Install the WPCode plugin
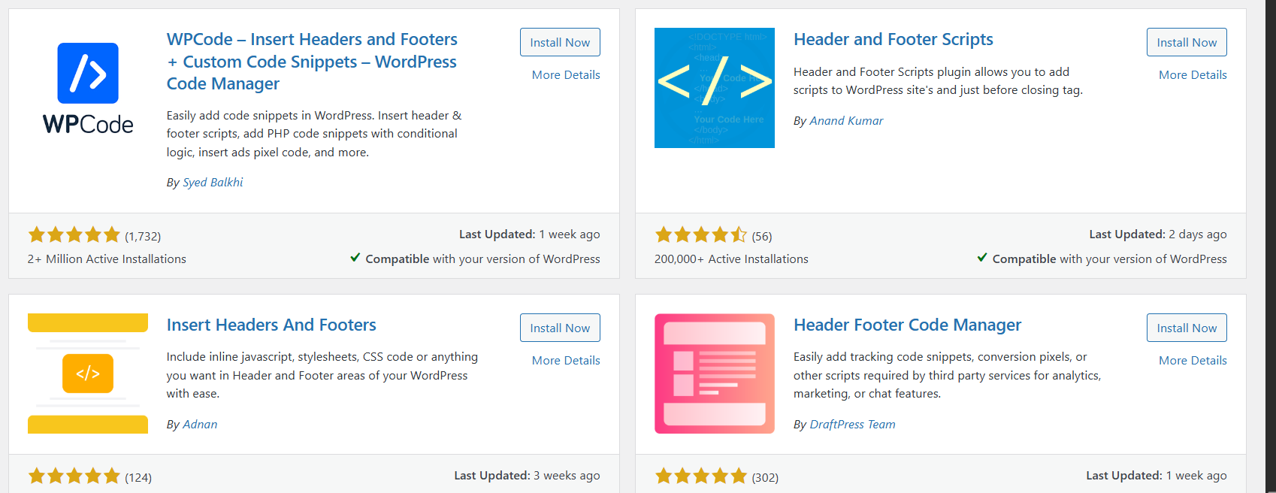This screenshot has width=1276, height=493. coord(560,42)
